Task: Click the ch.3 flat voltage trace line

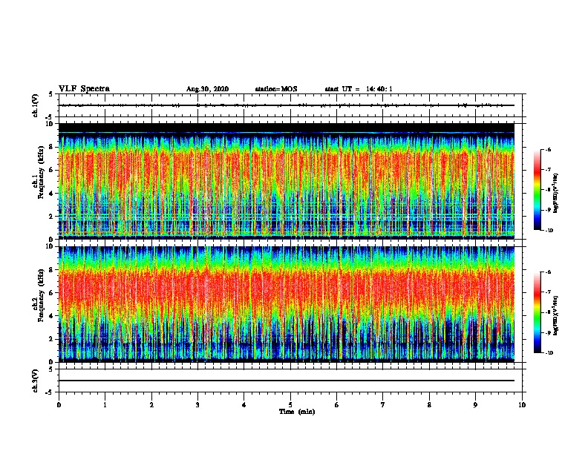Action: point(287,381)
